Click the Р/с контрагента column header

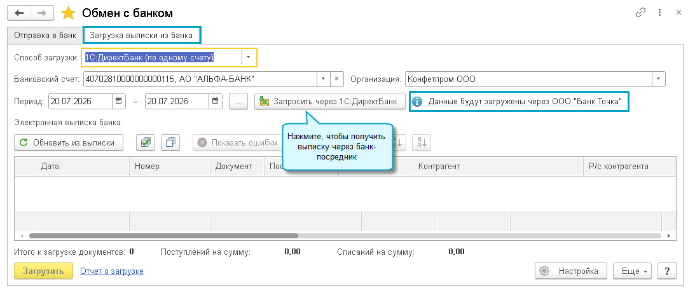630,167
